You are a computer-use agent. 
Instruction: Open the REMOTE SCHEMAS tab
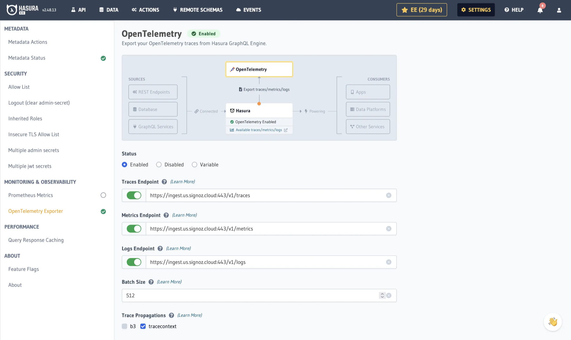coord(198,10)
